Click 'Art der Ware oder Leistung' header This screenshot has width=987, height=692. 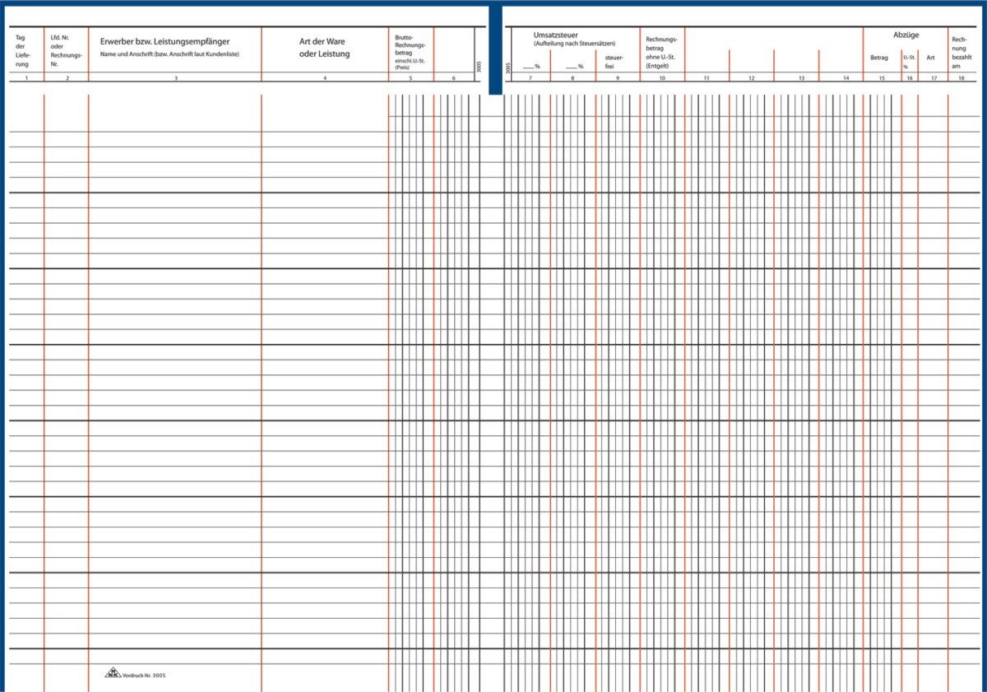coord(324,48)
